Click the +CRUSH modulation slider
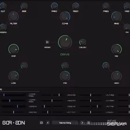The width and height of the screenshot is (130, 130). 124,112
